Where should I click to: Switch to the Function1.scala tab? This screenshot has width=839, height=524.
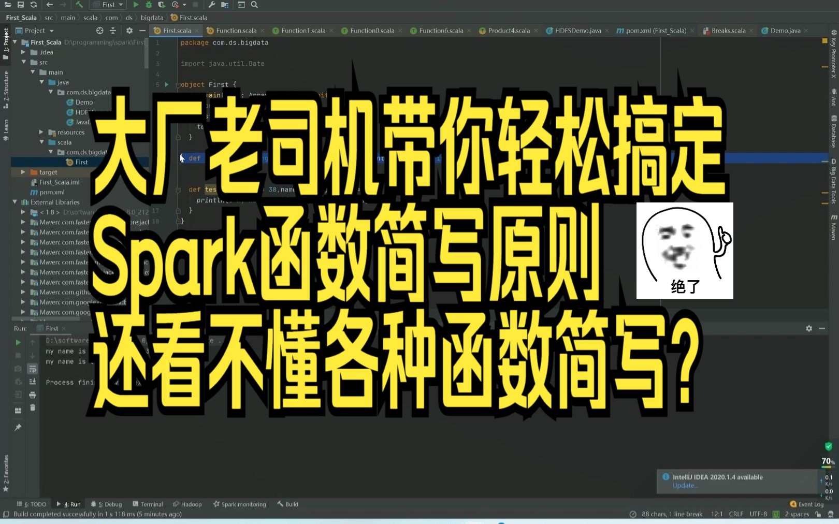(x=303, y=31)
